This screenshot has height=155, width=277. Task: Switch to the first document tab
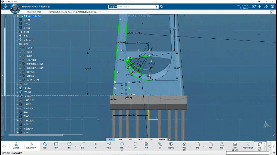34,12
